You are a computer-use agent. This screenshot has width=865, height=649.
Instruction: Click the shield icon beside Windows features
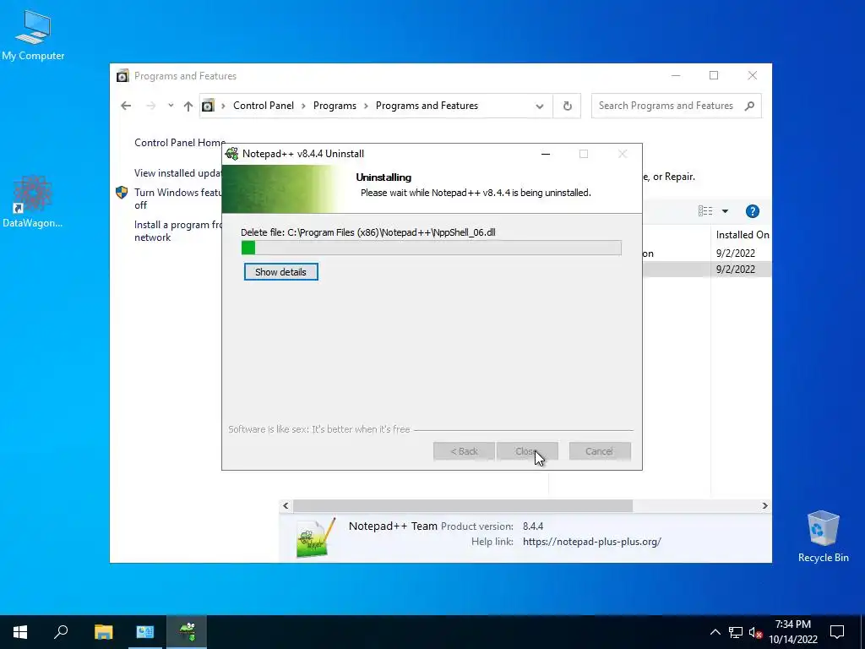pyautogui.click(x=122, y=193)
